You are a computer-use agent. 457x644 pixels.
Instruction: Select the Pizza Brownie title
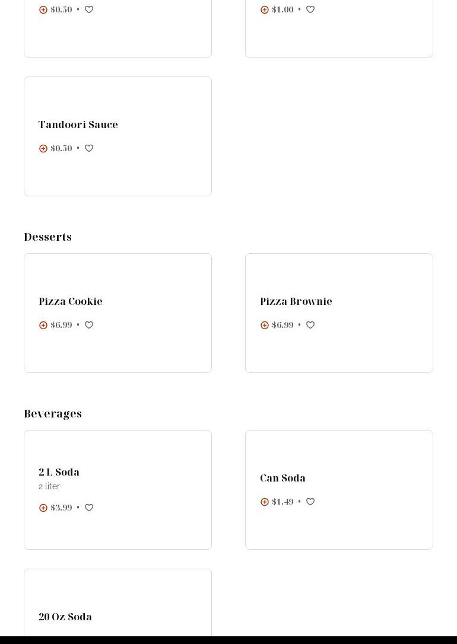pyautogui.click(x=296, y=301)
